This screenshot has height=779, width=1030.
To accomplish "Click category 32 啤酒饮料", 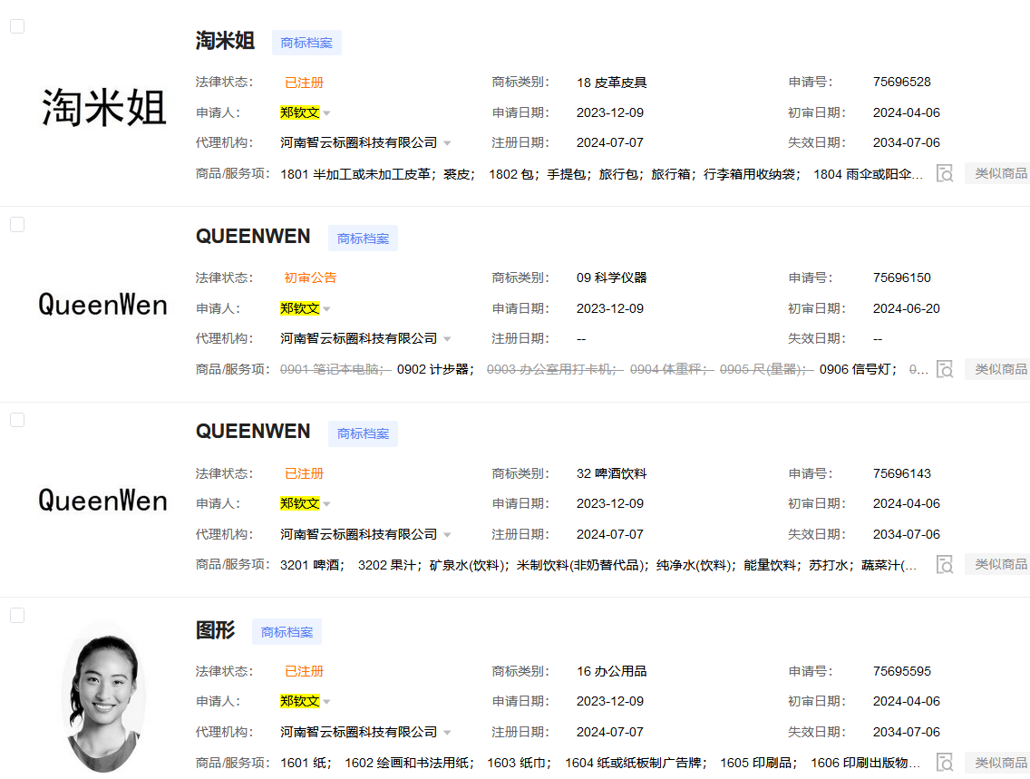I will 611,473.
